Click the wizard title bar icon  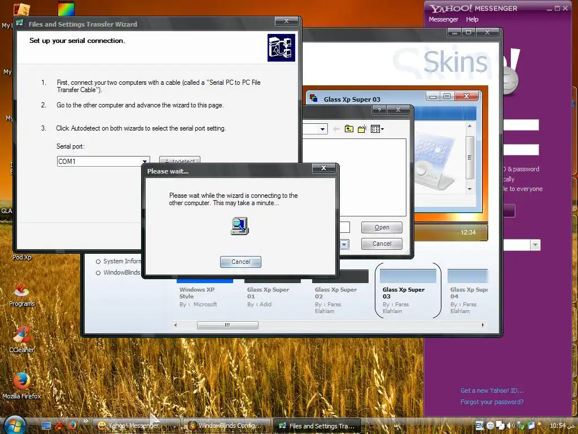(20, 23)
